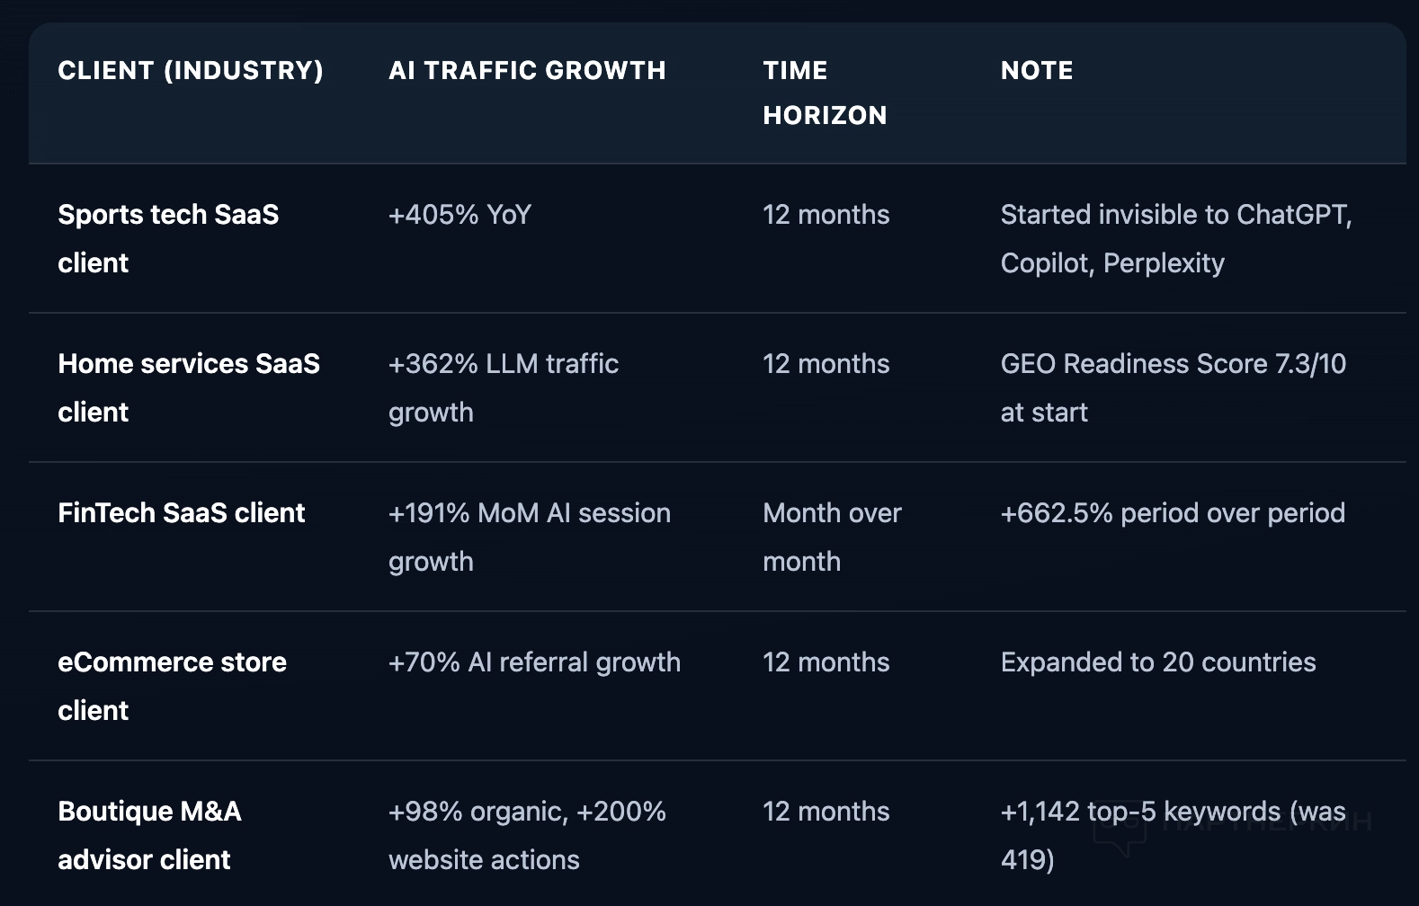Click the NOTE column header

[1037, 70]
